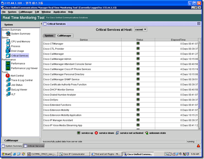Open Find and List Plugins taskbar button

(106, 154)
